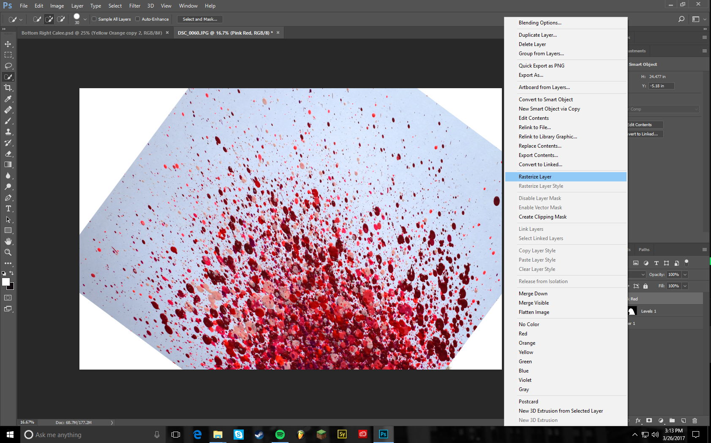Click the background color swatch
The width and height of the screenshot is (711, 443).
(11, 287)
